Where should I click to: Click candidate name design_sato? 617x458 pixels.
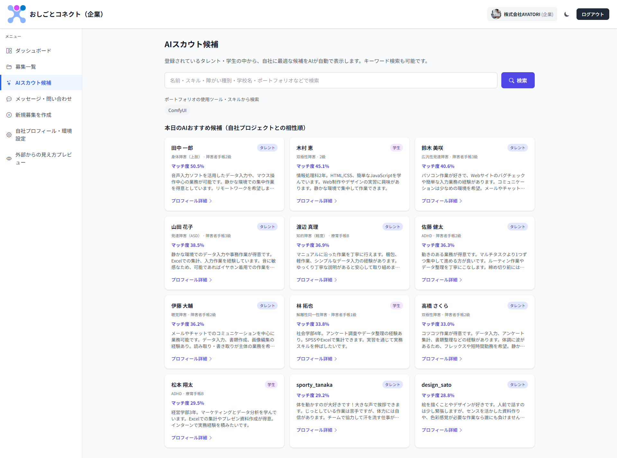click(x=436, y=385)
